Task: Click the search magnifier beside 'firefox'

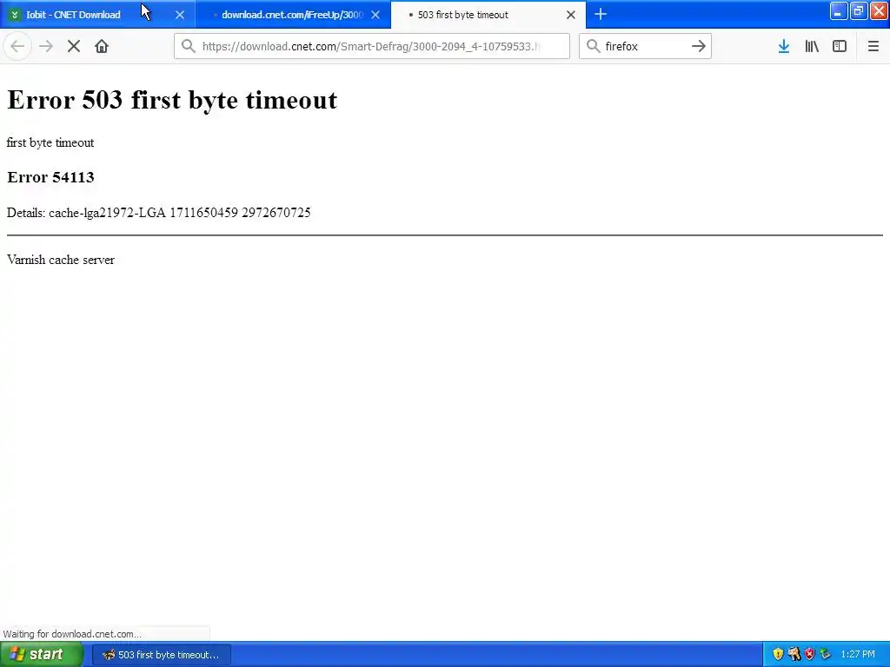Action: click(x=593, y=46)
